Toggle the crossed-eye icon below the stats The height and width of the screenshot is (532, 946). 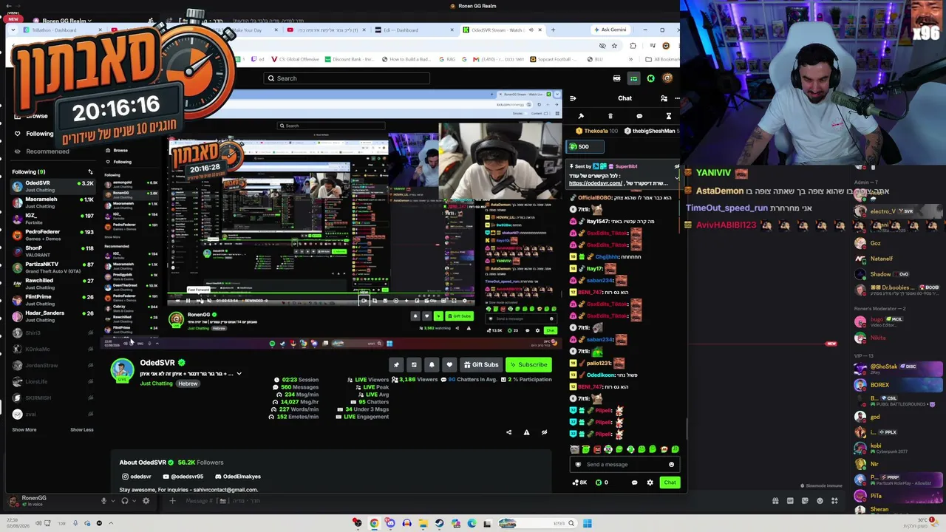[544, 432]
